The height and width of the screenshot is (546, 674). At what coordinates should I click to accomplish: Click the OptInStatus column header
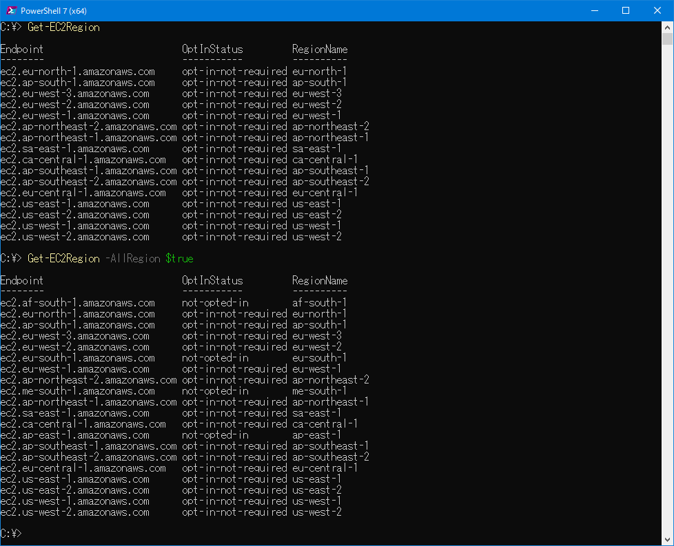tap(211, 49)
